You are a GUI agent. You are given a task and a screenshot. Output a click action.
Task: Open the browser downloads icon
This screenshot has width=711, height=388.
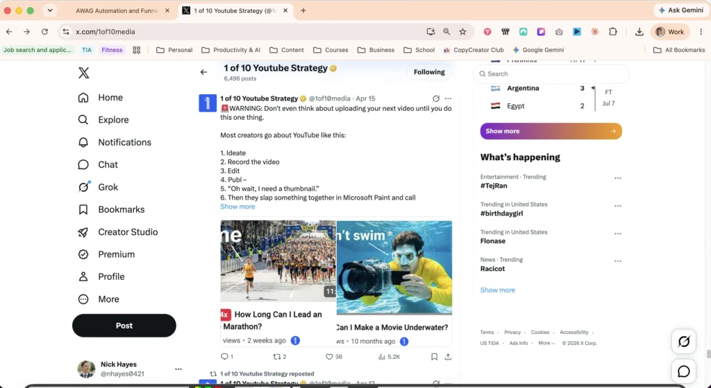pyautogui.click(x=639, y=32)
